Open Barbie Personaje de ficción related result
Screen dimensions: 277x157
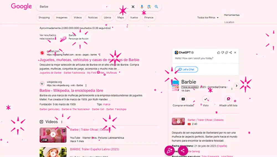click(75, 37)
